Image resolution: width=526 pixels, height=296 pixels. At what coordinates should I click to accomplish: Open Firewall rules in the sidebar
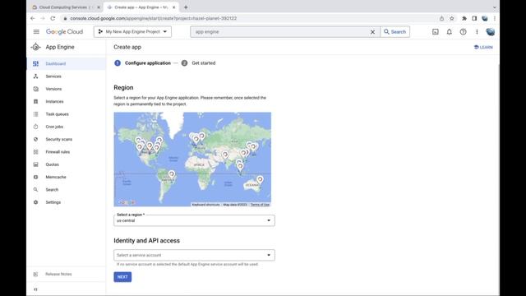[66, 152]
